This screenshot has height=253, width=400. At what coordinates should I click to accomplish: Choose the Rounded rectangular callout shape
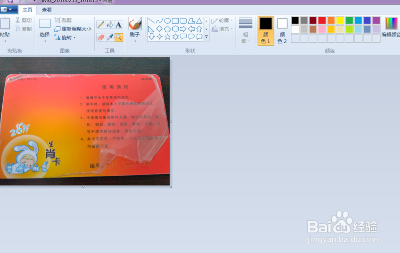183,37
